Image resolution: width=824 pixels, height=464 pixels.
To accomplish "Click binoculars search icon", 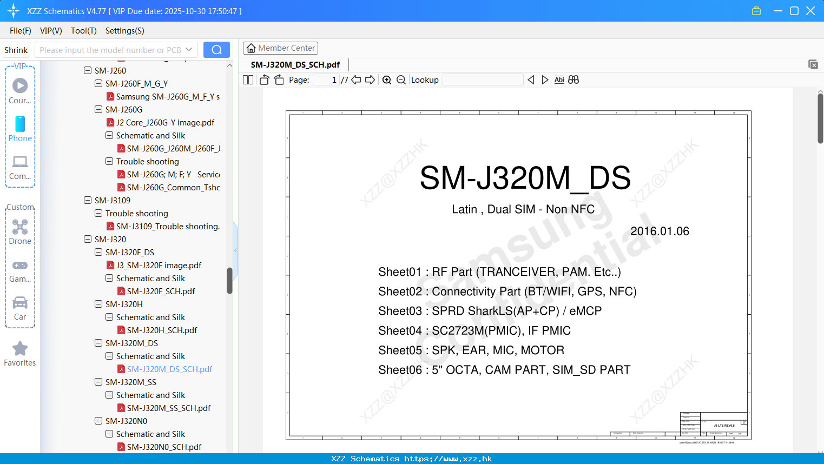I will pyautogui.click(x=573, y=79).
